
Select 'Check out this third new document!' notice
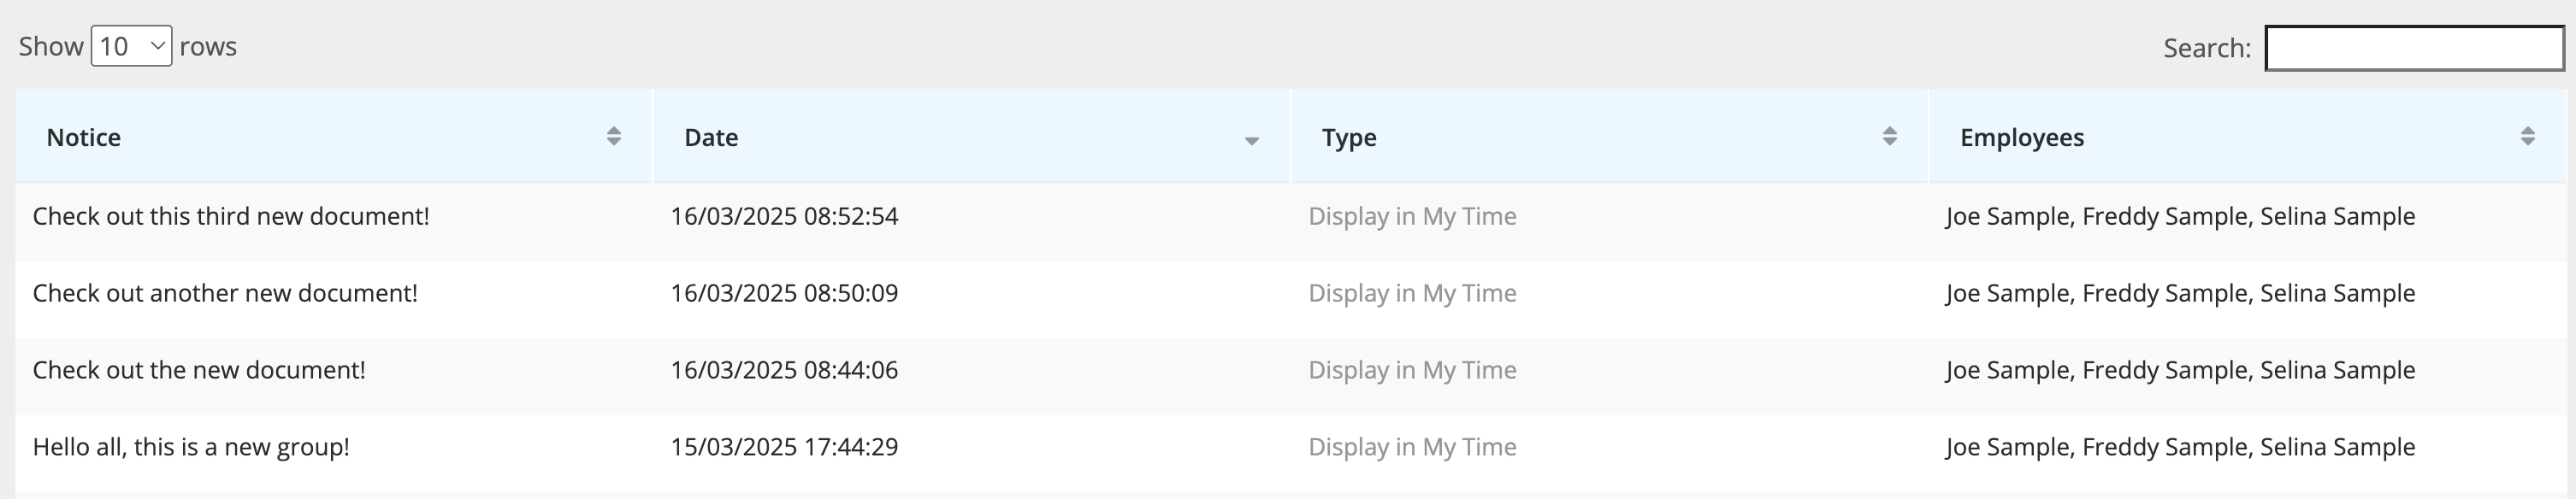coord(231,217)
